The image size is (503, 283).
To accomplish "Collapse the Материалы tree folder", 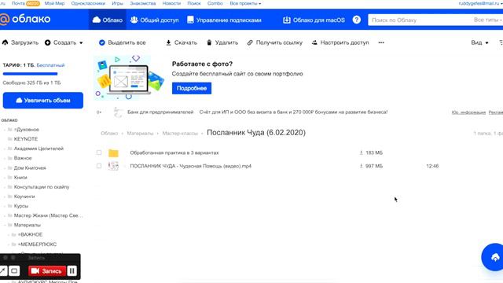I will point(5,225).
